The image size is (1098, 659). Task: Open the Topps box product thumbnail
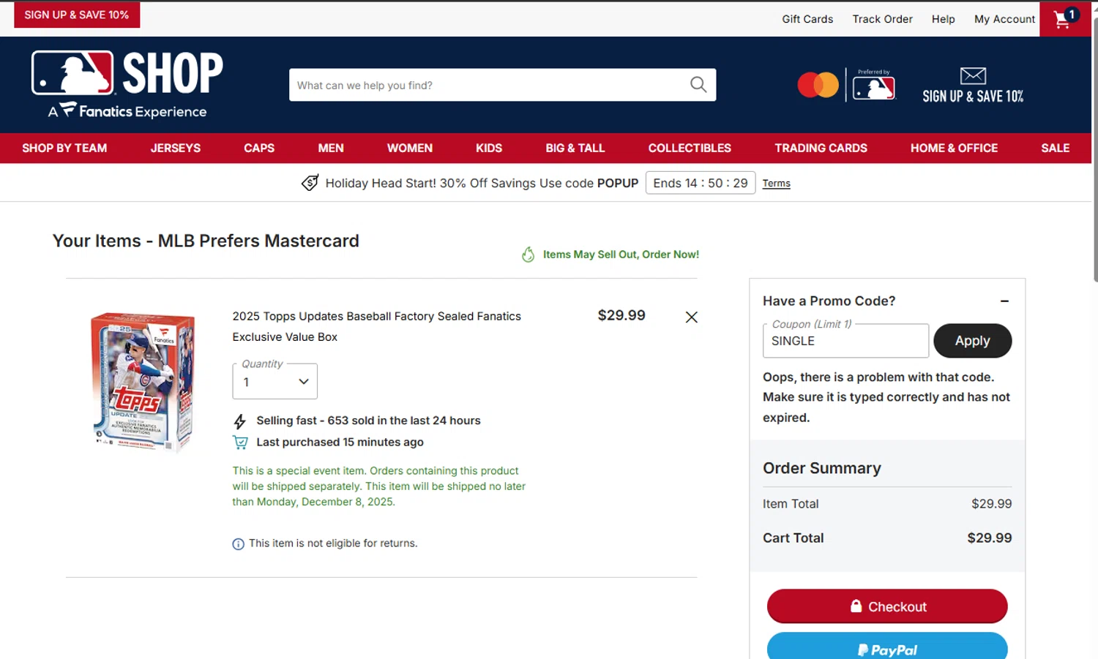143,383
